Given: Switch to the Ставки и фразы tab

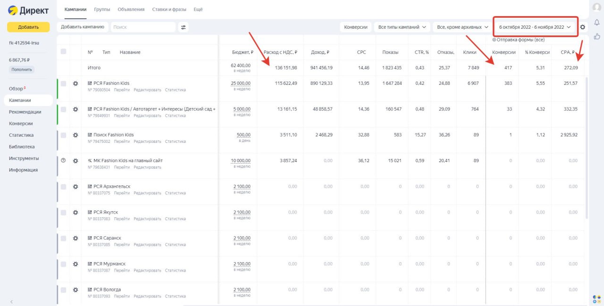Looking at the screenshot, I should coord(169,9).
